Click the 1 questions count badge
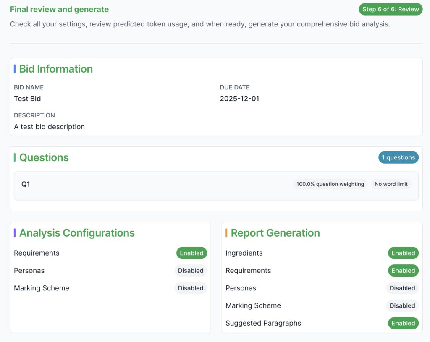This screenshot has width=430, height=342. tap(398, 157)
